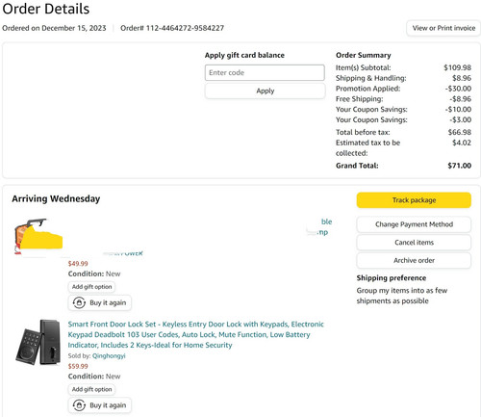Click the Buy it again label under first item
The width and height of the screenshot is (481, 417).
pos(108,302)
